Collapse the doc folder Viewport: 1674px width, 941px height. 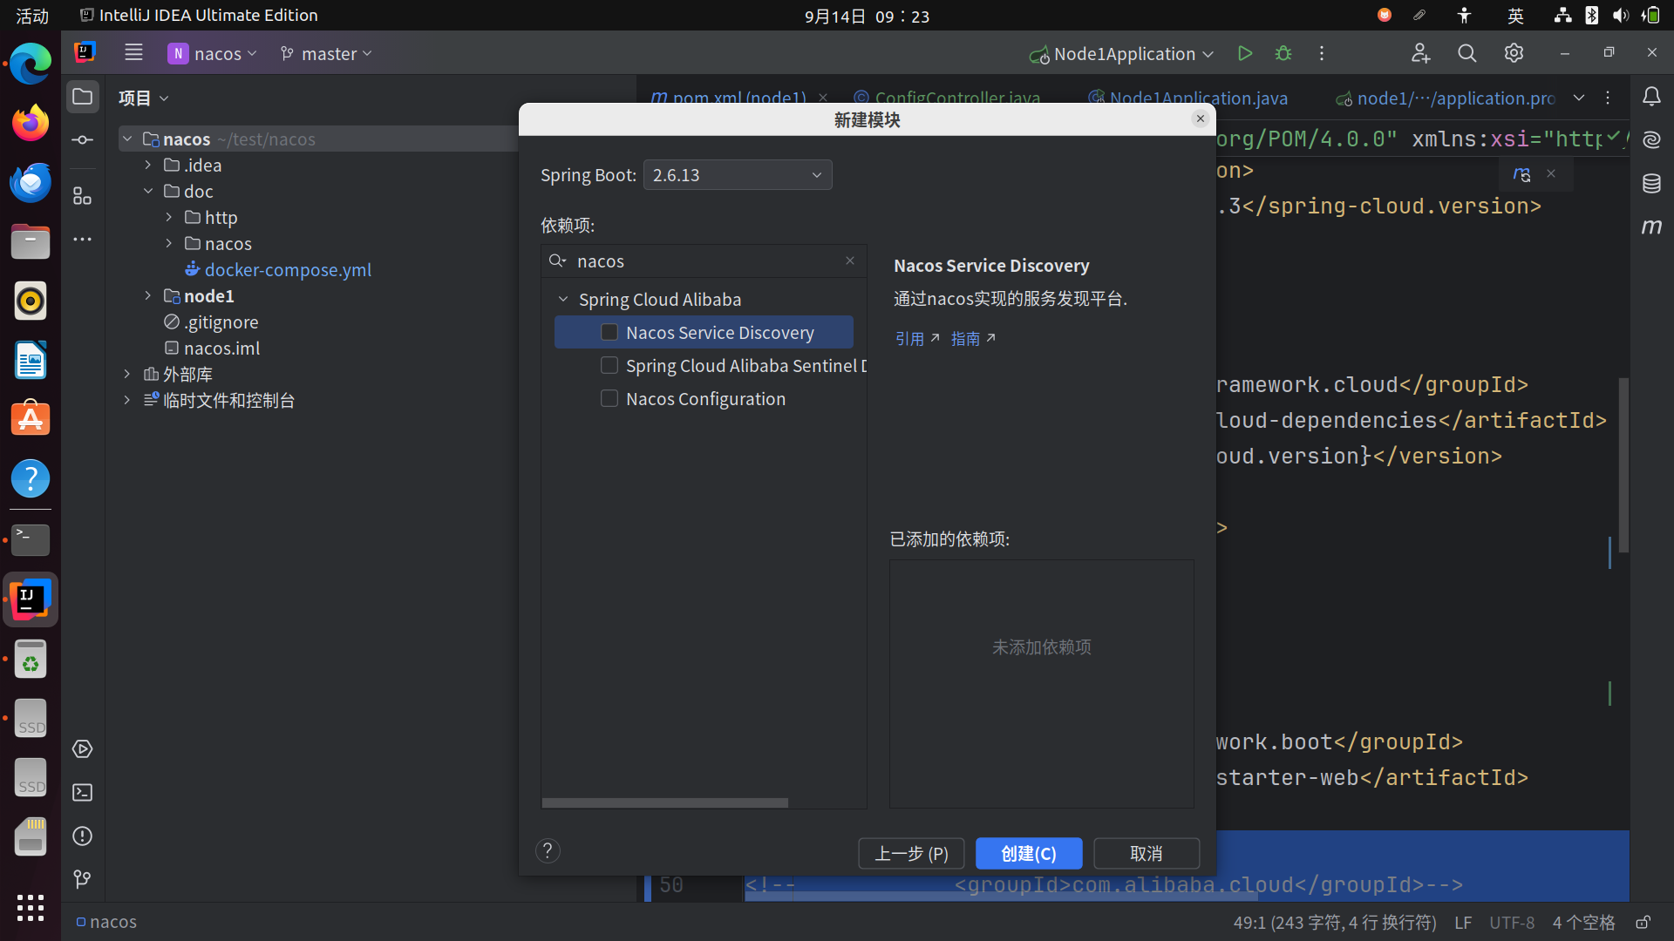[x=148, y=191]
